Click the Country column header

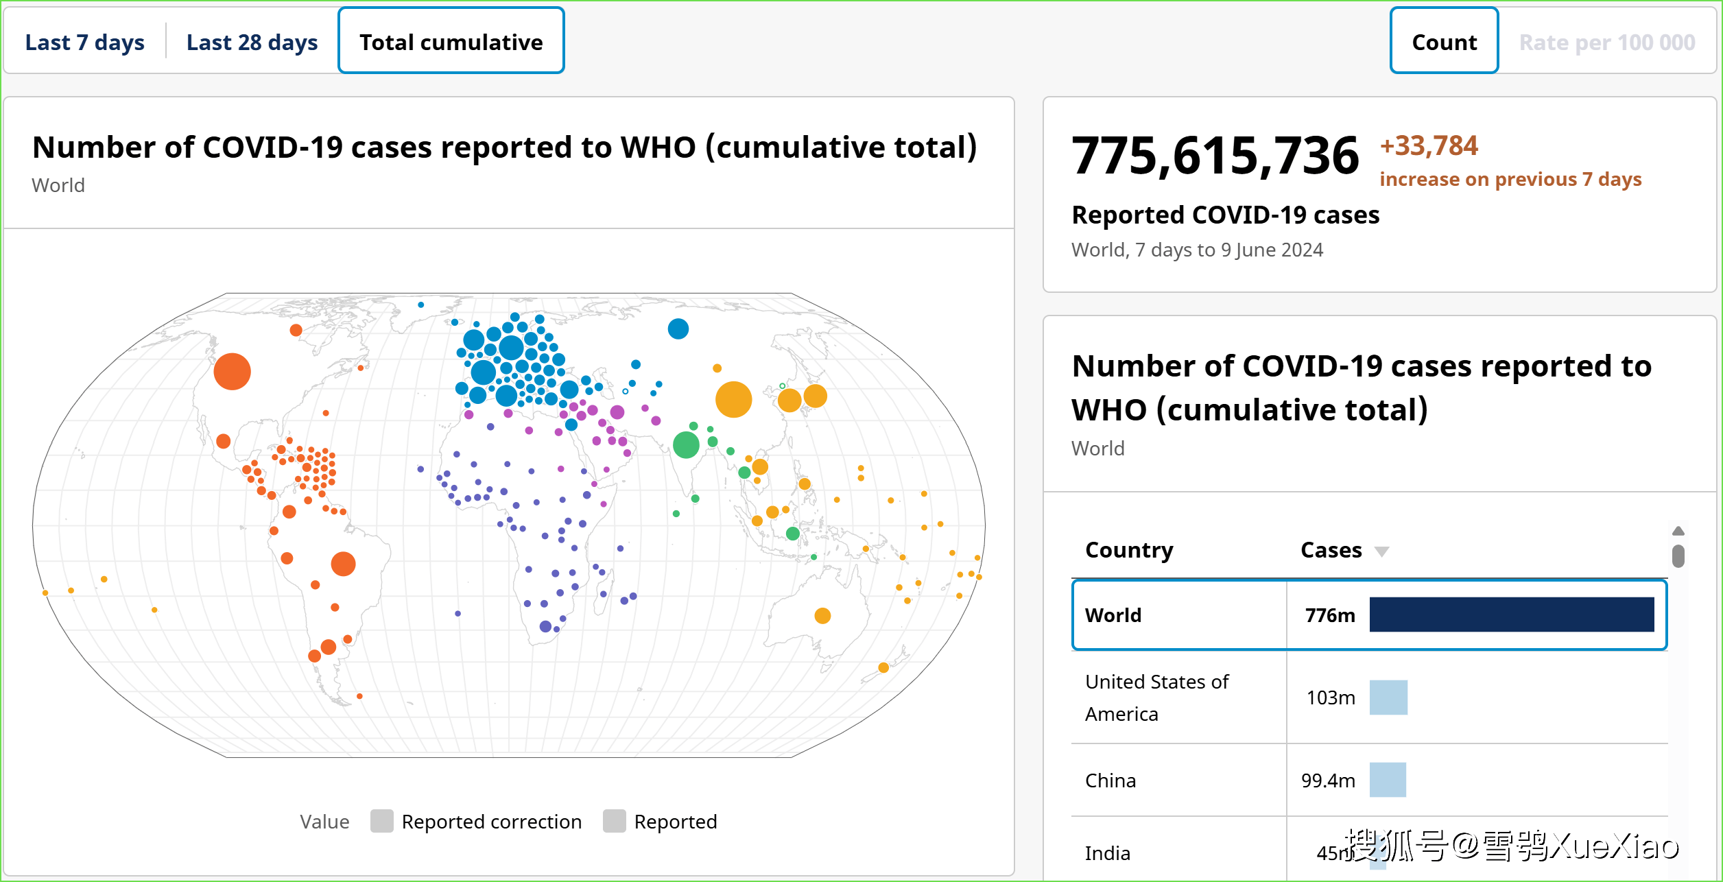click(x=1129, y=550)
